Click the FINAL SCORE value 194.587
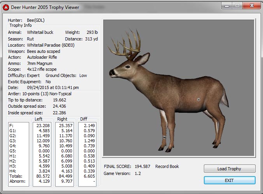This screenshot has height=194, width=263. coord(142,166)
